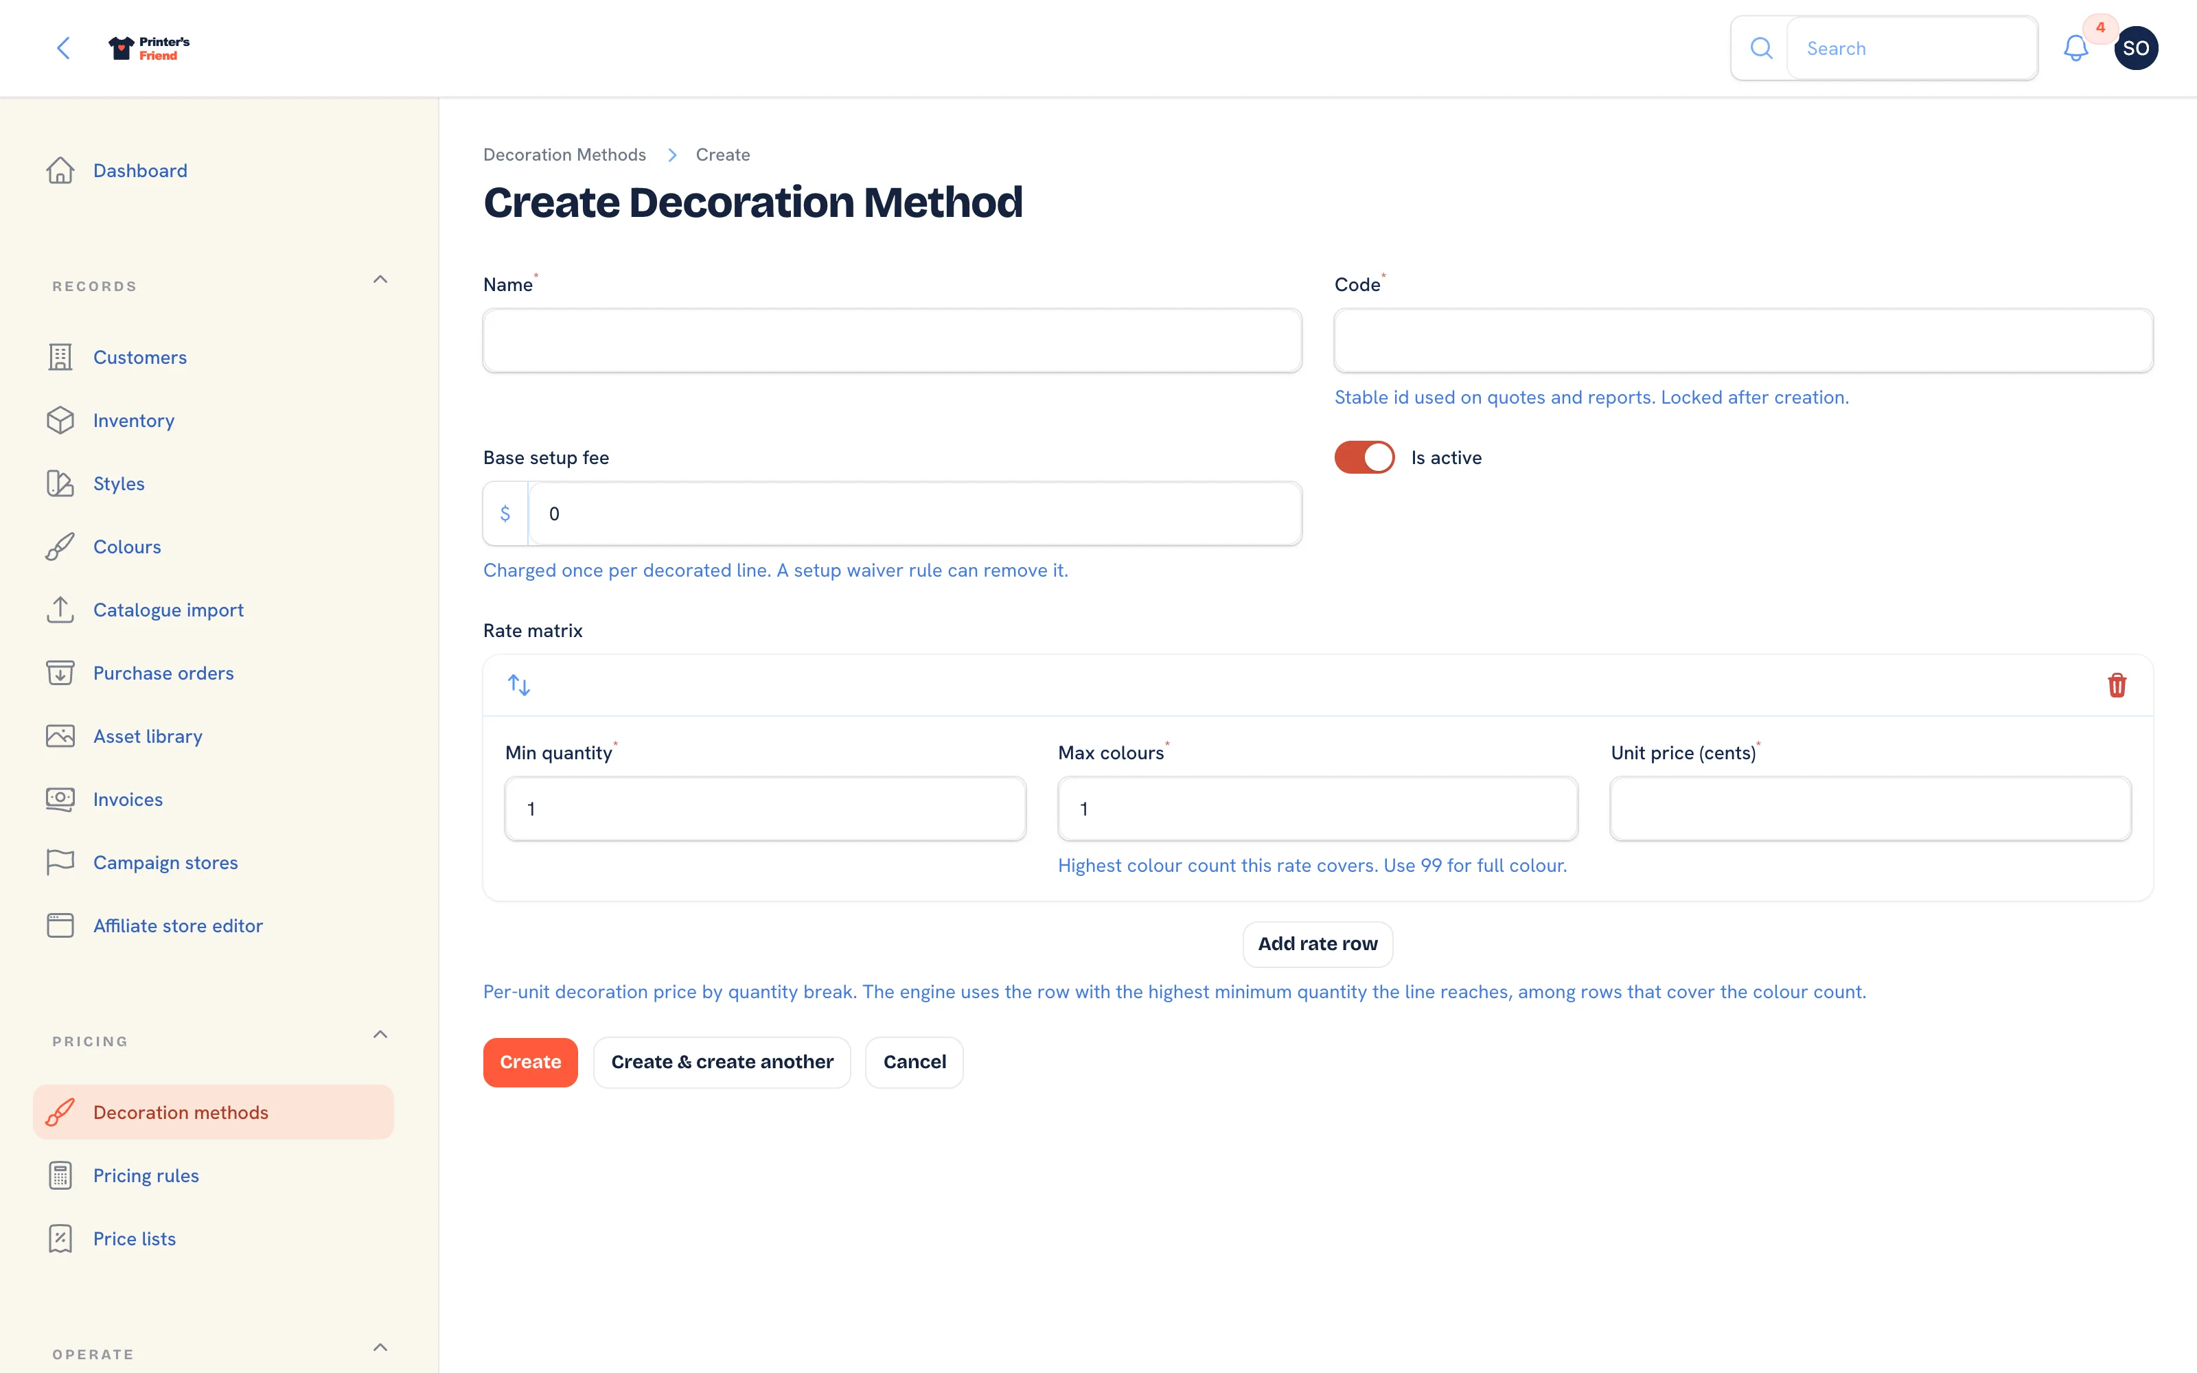The height and width of the screenshot is (1373, 2197).
Task: Click the Asset library image icon
Action: [x=60, y=737]
